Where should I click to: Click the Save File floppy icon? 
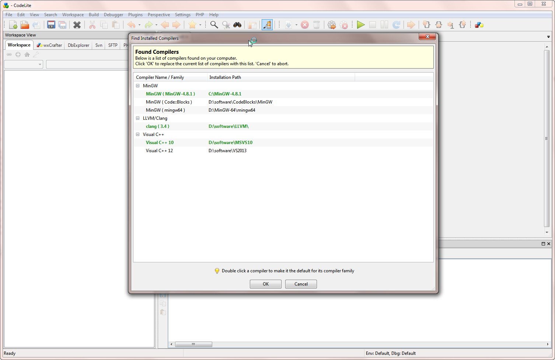coord(51,25)
